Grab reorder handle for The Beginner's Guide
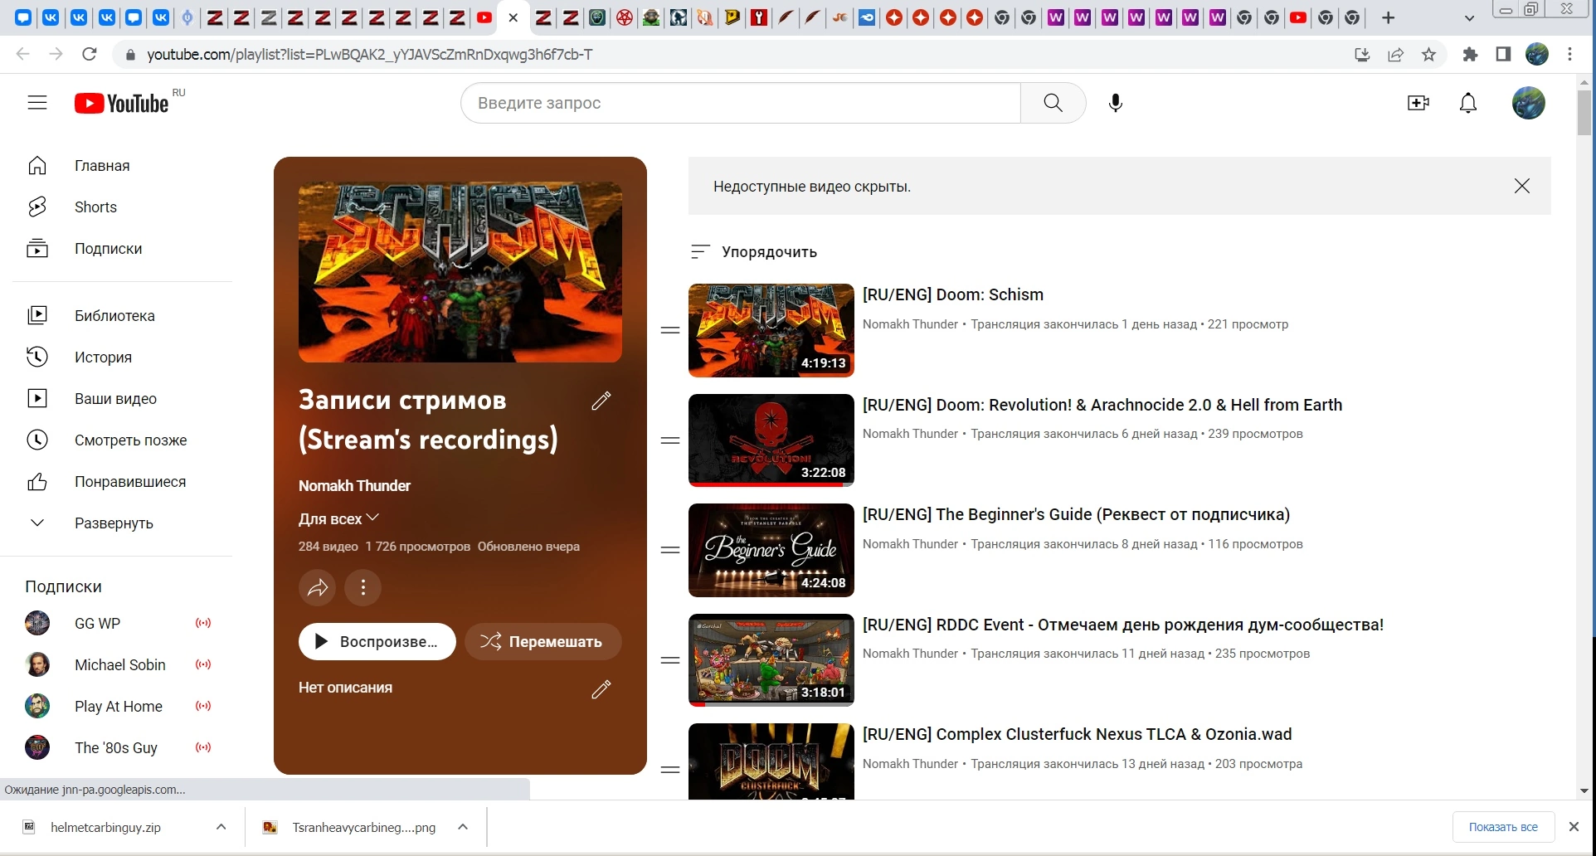1596x856 pixels. 670,550
